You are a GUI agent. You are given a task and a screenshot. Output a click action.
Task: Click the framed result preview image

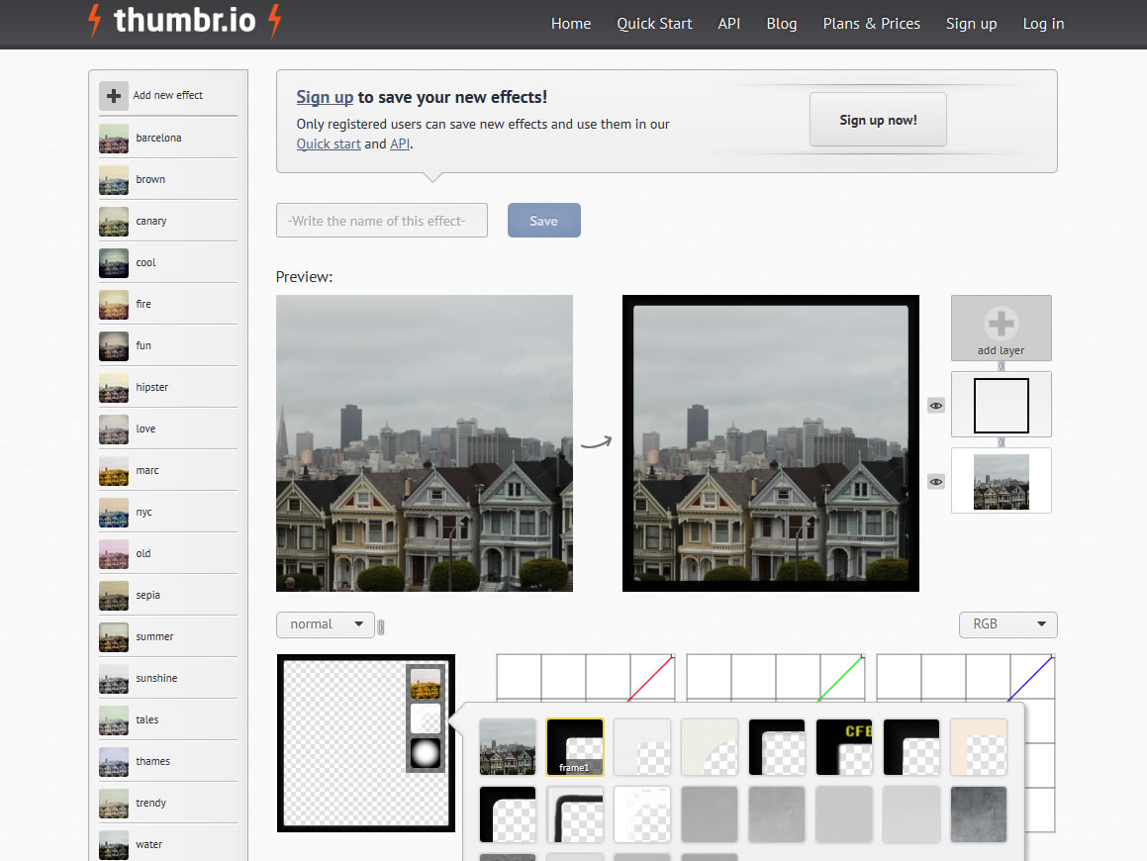[x=770, y=443]
